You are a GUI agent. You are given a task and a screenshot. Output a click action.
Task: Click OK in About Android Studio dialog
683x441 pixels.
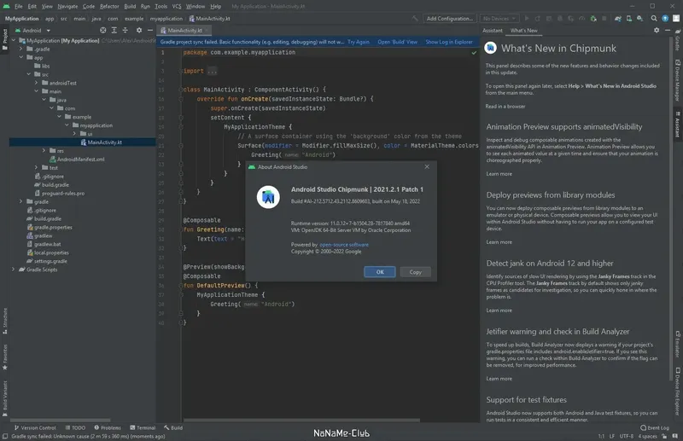pos(380,272)
